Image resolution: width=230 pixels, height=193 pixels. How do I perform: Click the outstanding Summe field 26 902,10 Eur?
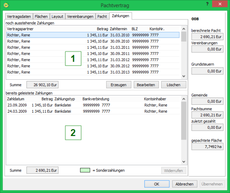point(42,85)
